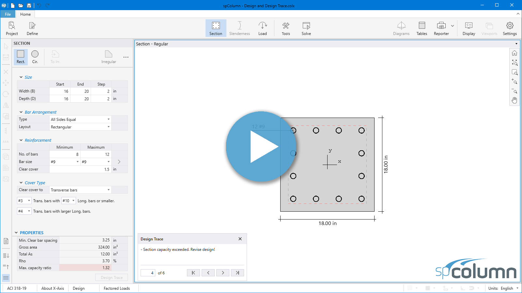This screenshot has height=293, width=522.
Task: Select Cir. circular section shape
Action: click(35, 57)
